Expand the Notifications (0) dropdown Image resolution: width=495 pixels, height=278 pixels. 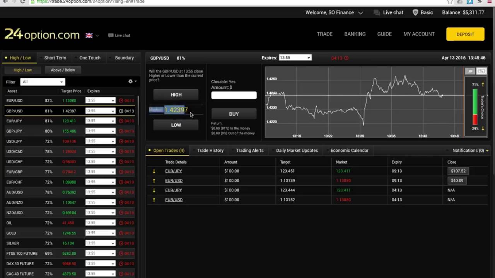click(x=470, y=151)
